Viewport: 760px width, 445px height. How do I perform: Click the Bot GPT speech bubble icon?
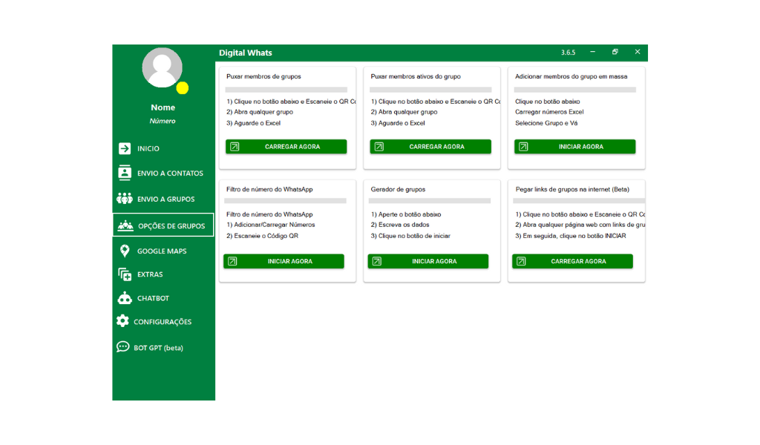[122, 346]
